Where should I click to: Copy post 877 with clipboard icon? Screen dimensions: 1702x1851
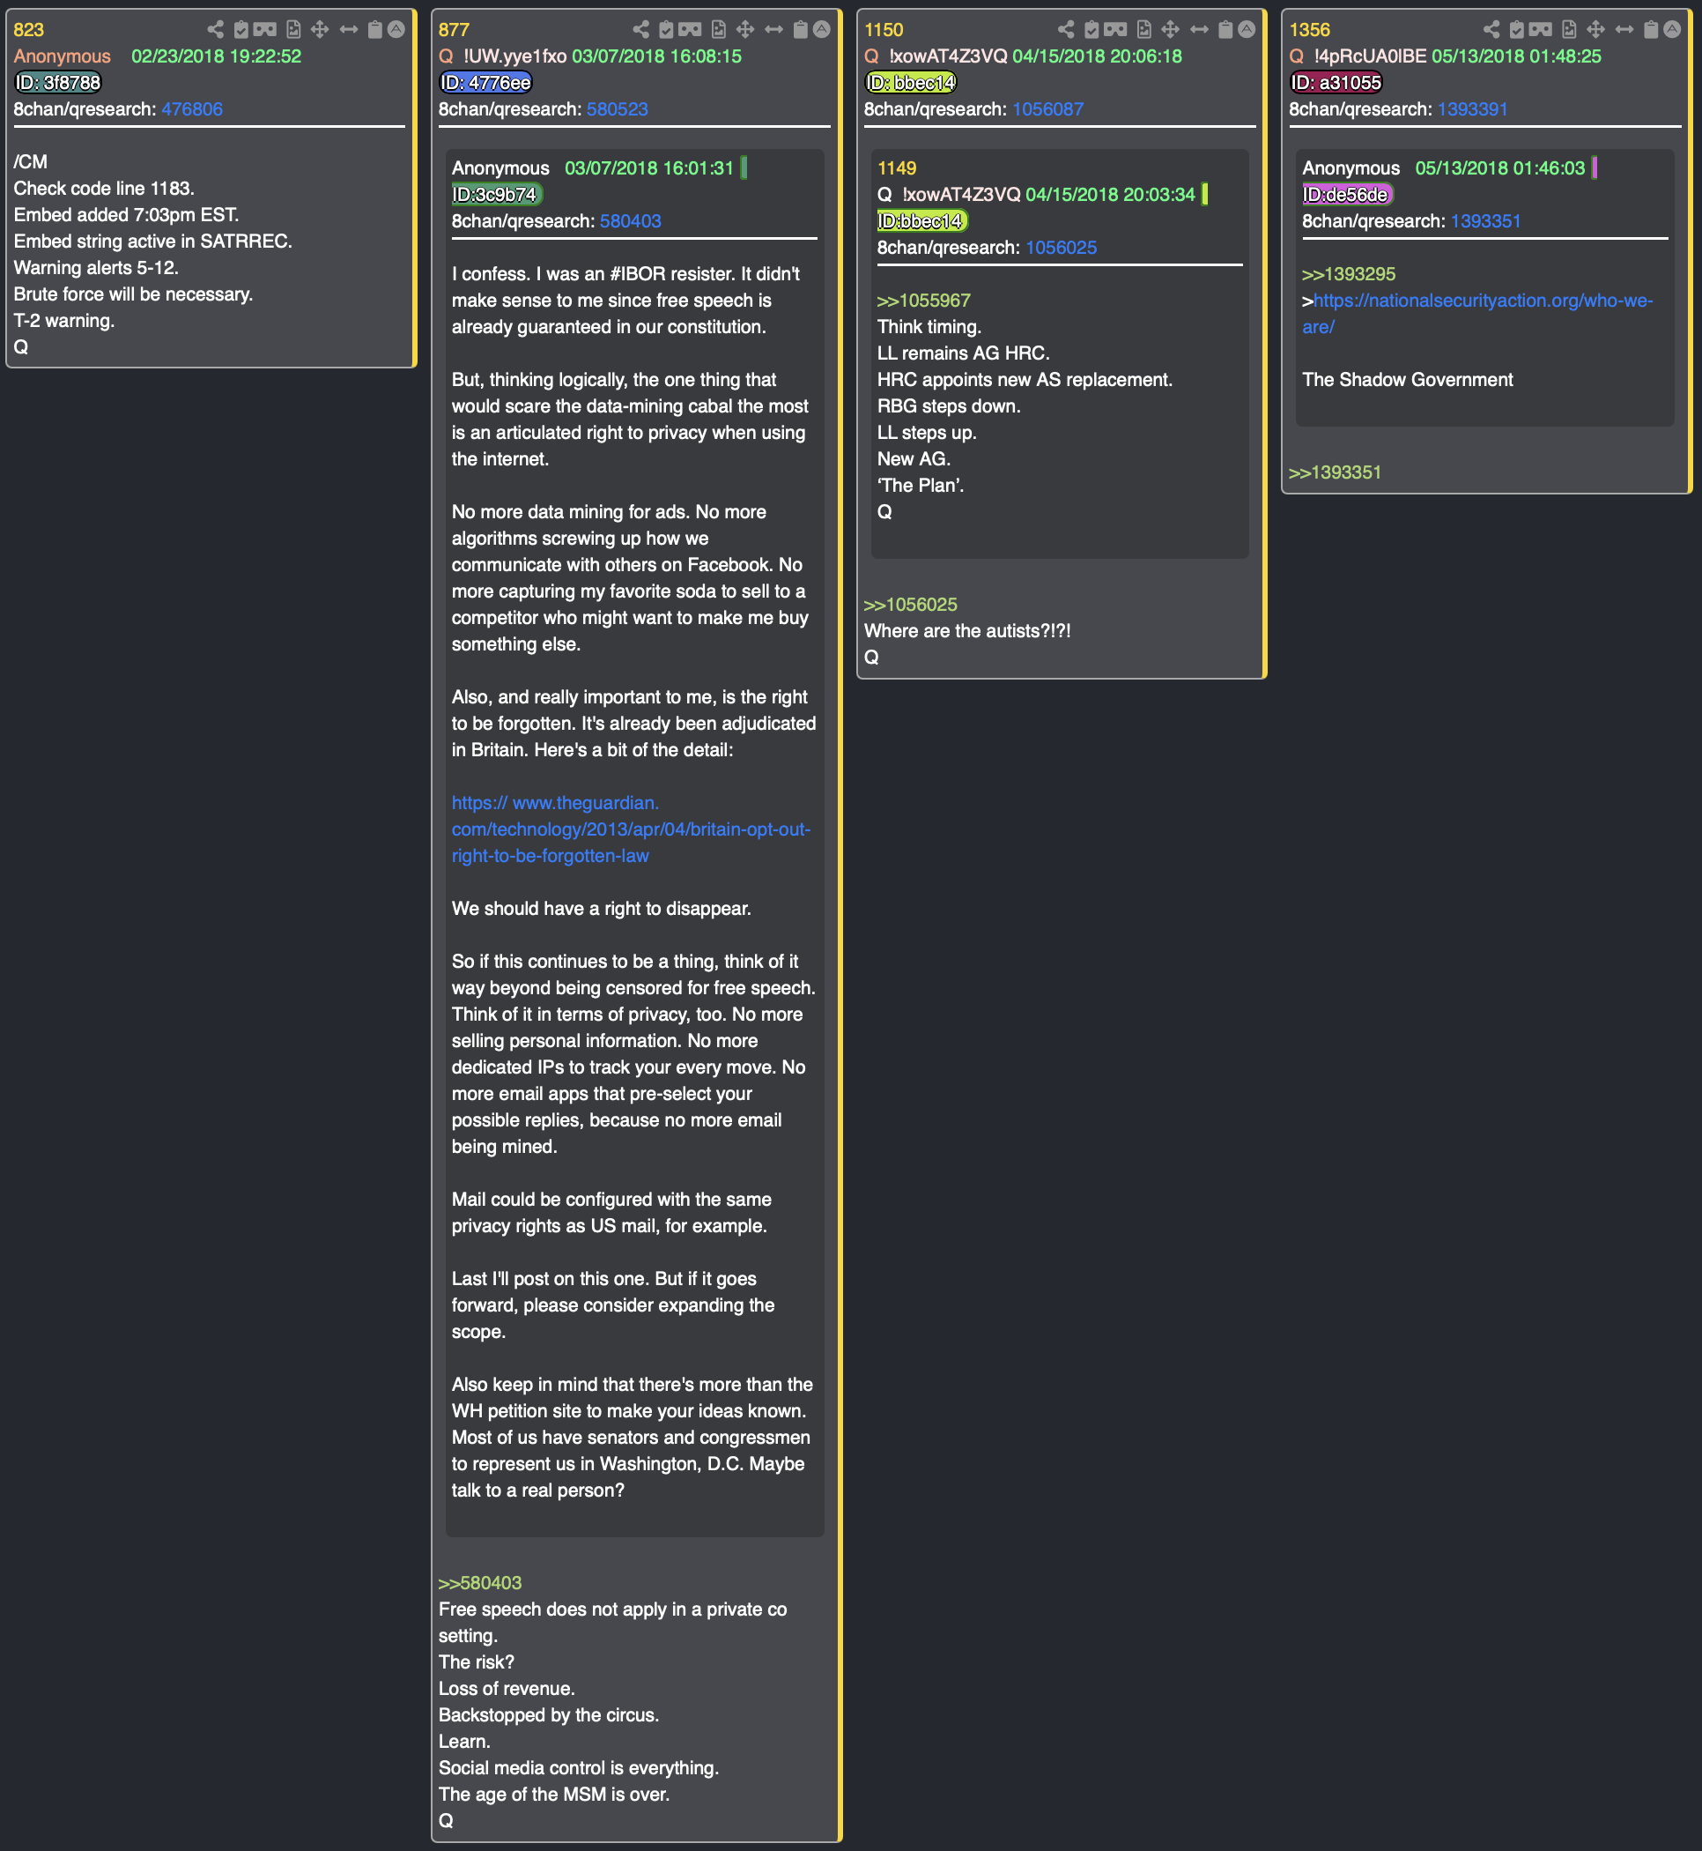tap(800, 29)
